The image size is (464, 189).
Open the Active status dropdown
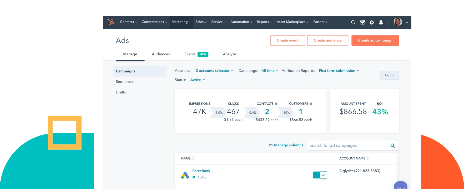coord(198,80)
